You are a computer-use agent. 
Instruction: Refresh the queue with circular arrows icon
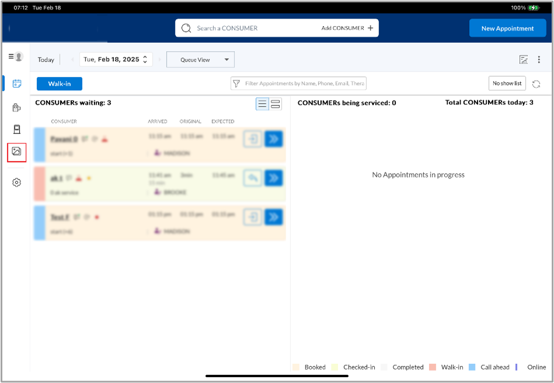[x=536, y=84]
